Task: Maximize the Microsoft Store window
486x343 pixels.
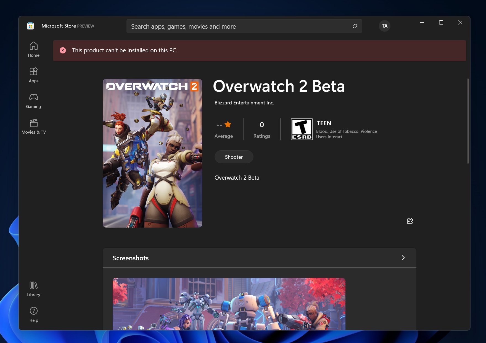Action: pyautogui.click(x=441, y=23)
